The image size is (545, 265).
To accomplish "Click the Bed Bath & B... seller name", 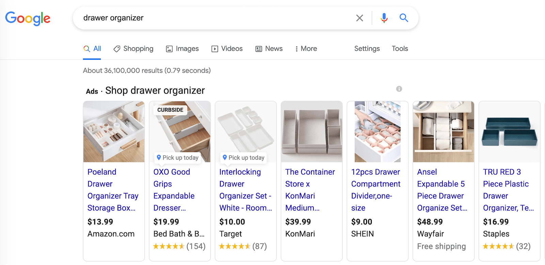I will 179,234.
